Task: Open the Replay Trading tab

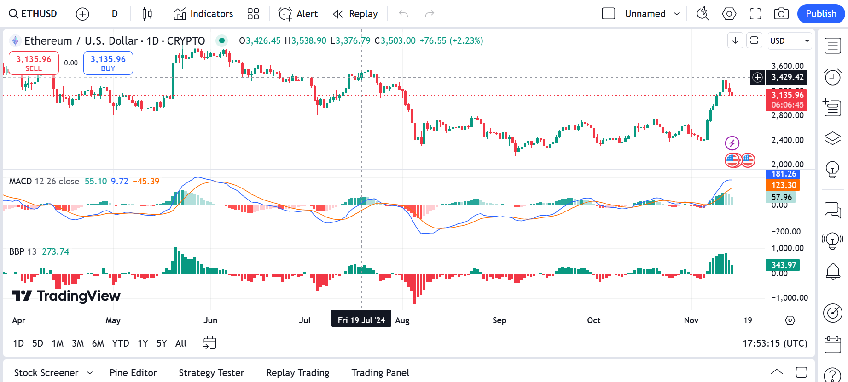Action: [298, 373]
